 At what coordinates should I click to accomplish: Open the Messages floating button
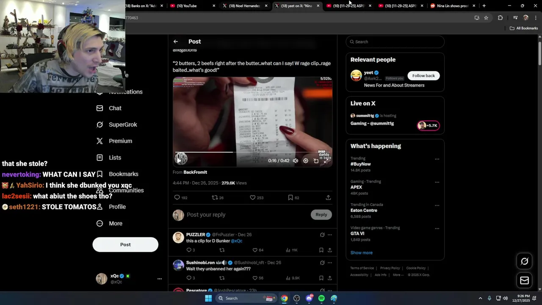point(524,280)
